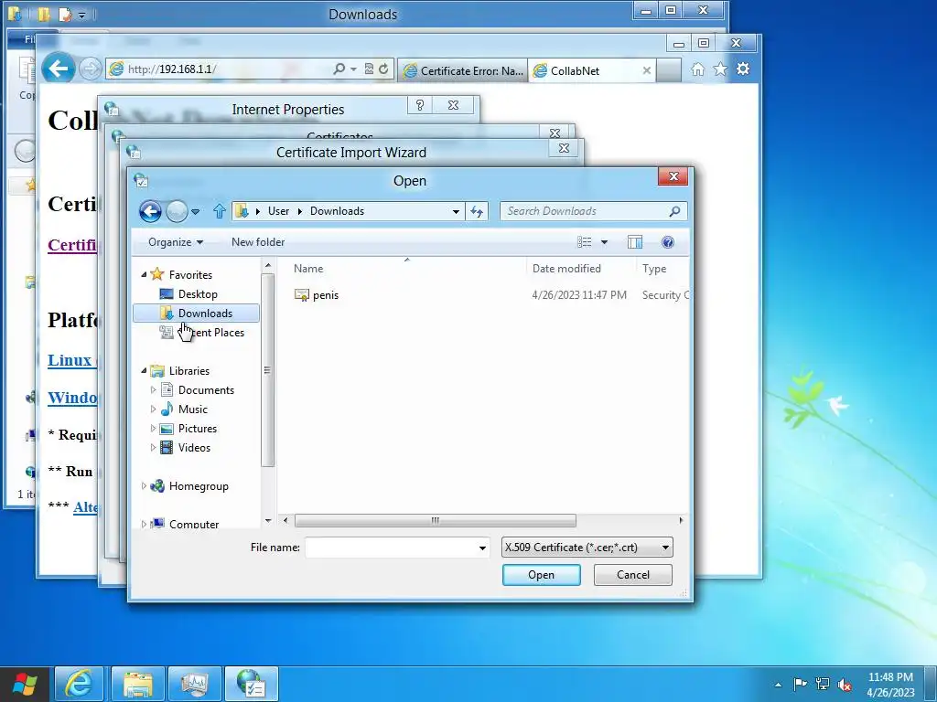
Task: Create a New folder
Action: [258, 242]
